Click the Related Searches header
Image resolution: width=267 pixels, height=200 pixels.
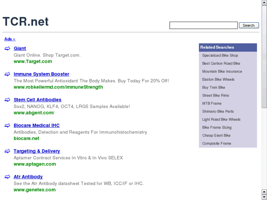coord(228,47)
